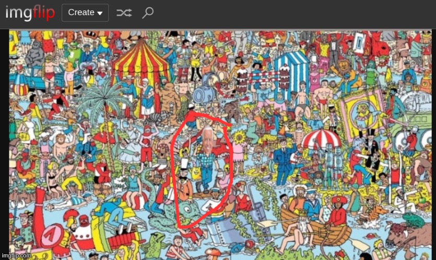This screenshot has height=260, width=436.
Task: Click the crowded cartoon meme image
Action: [x=220, y=145]
